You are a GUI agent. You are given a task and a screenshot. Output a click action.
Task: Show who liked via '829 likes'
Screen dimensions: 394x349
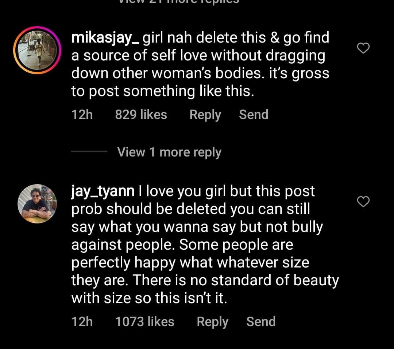(141, 115)
